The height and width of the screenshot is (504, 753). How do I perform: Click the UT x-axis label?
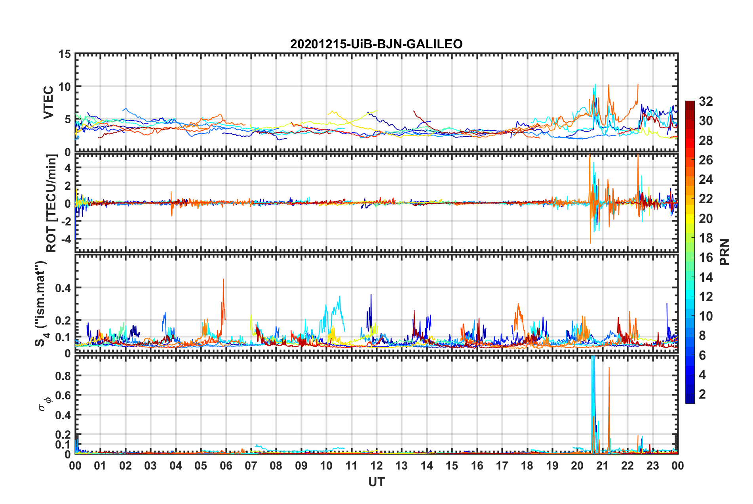376,482
